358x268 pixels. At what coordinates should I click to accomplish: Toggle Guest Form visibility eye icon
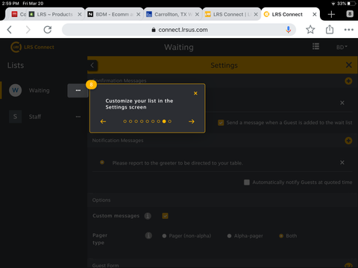pos(348,266)
